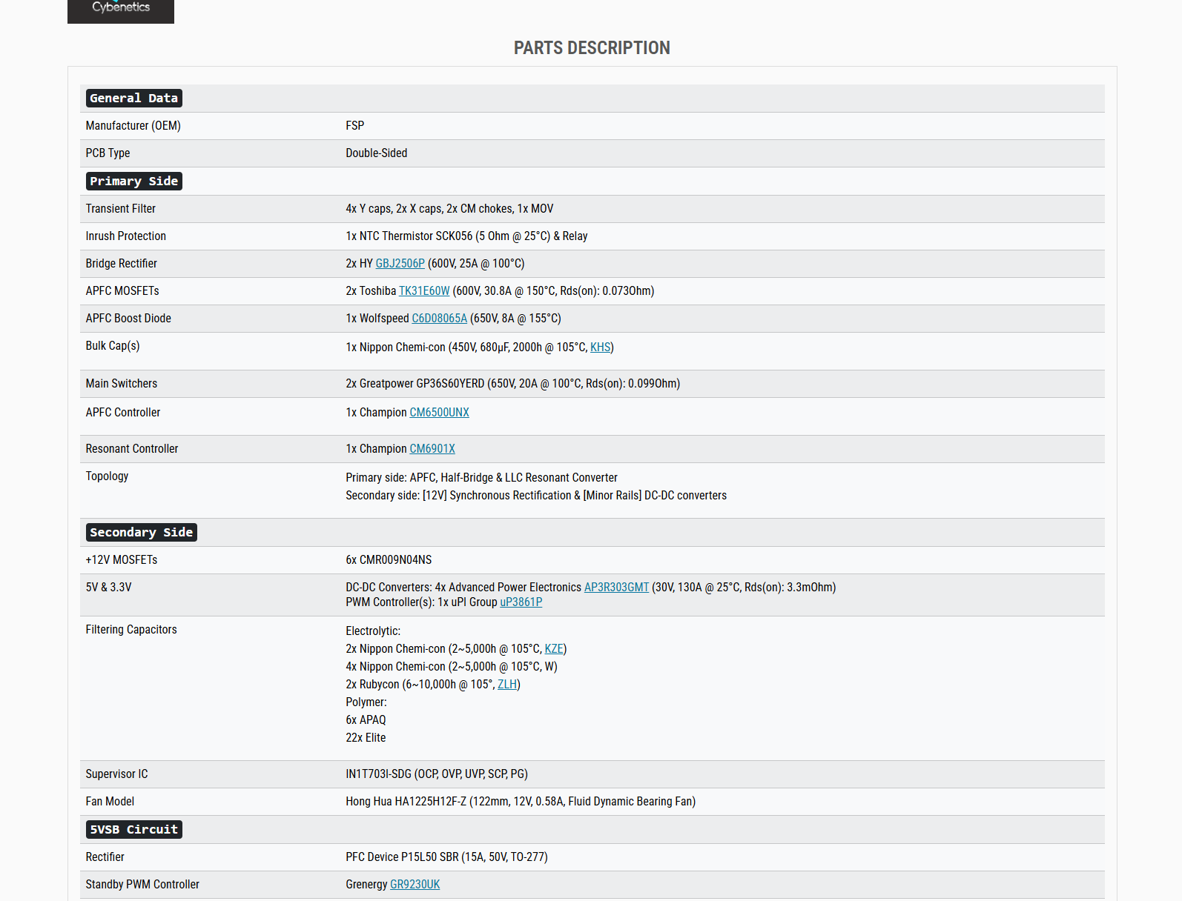Click the Rectifier row label

105,857
